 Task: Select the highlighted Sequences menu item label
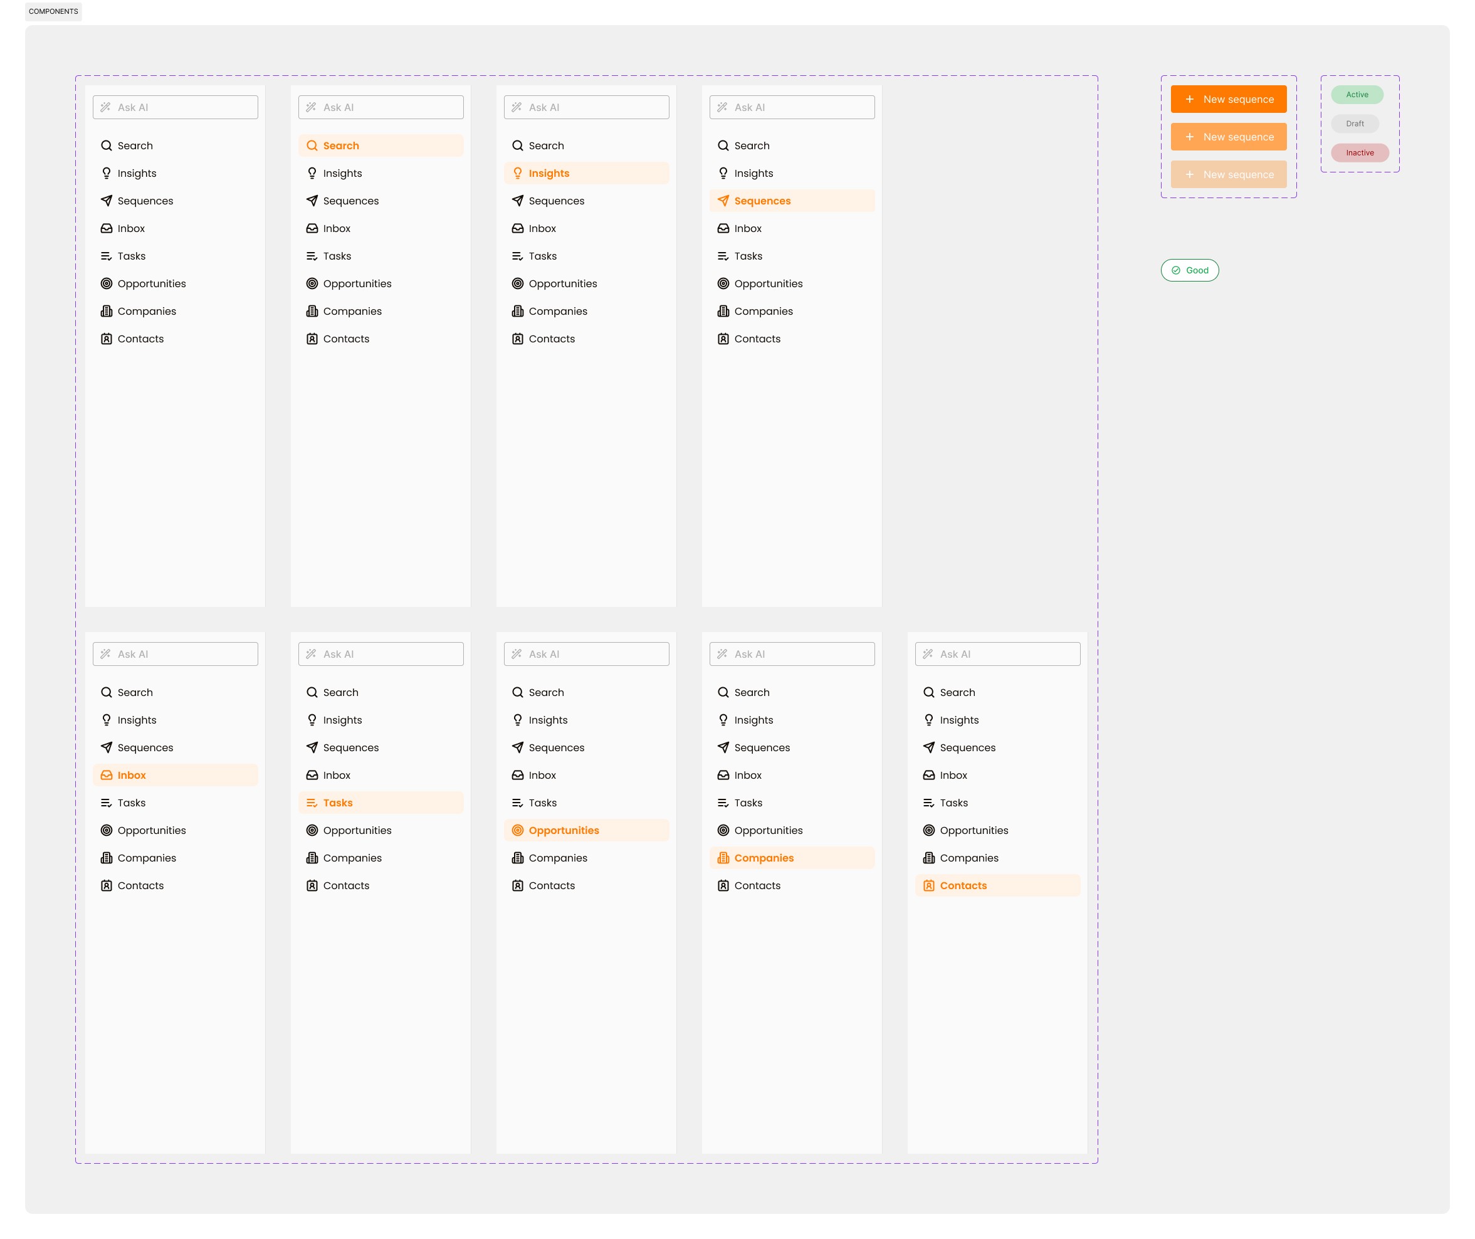[762, 201]
